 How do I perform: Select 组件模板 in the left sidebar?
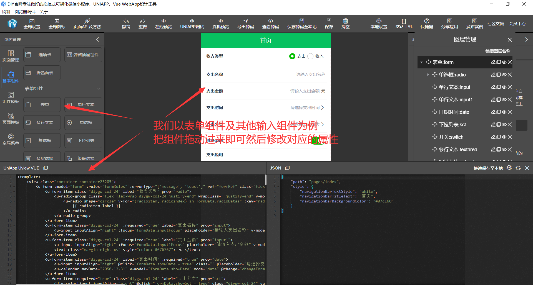tap(11, 97)
